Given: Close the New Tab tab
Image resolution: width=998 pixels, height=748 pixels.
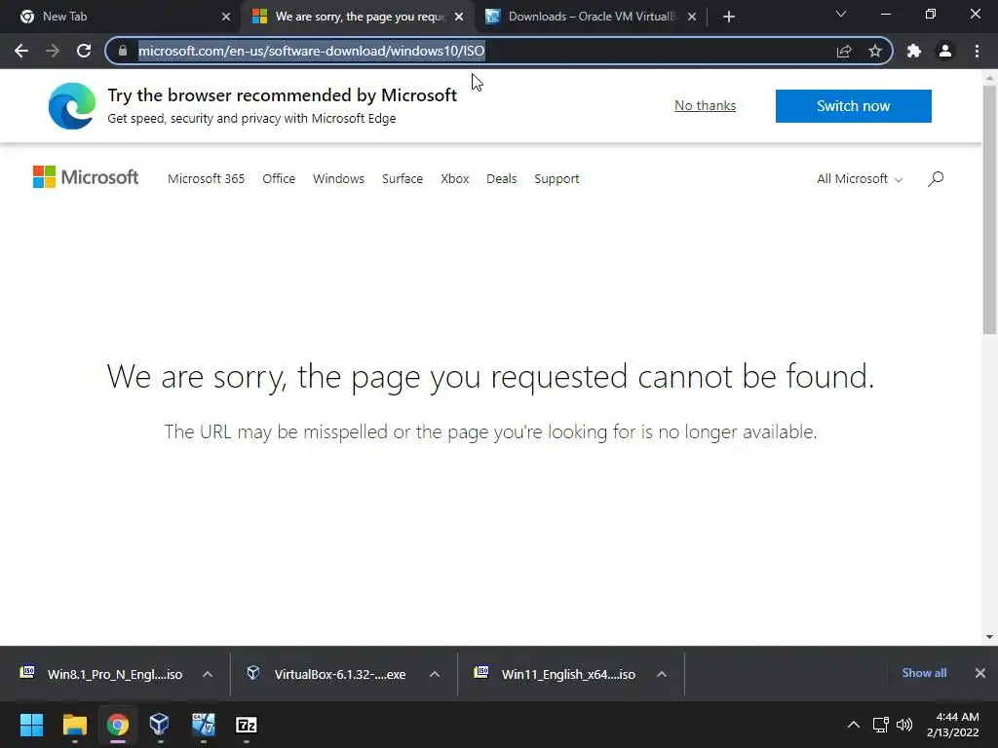Looking at the screenshot, I should coord(226,17).
